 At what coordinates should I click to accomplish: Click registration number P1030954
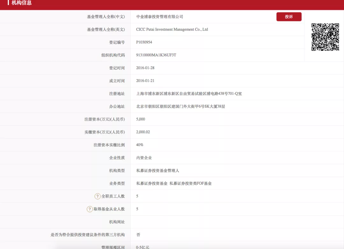(x=144, y=42)
